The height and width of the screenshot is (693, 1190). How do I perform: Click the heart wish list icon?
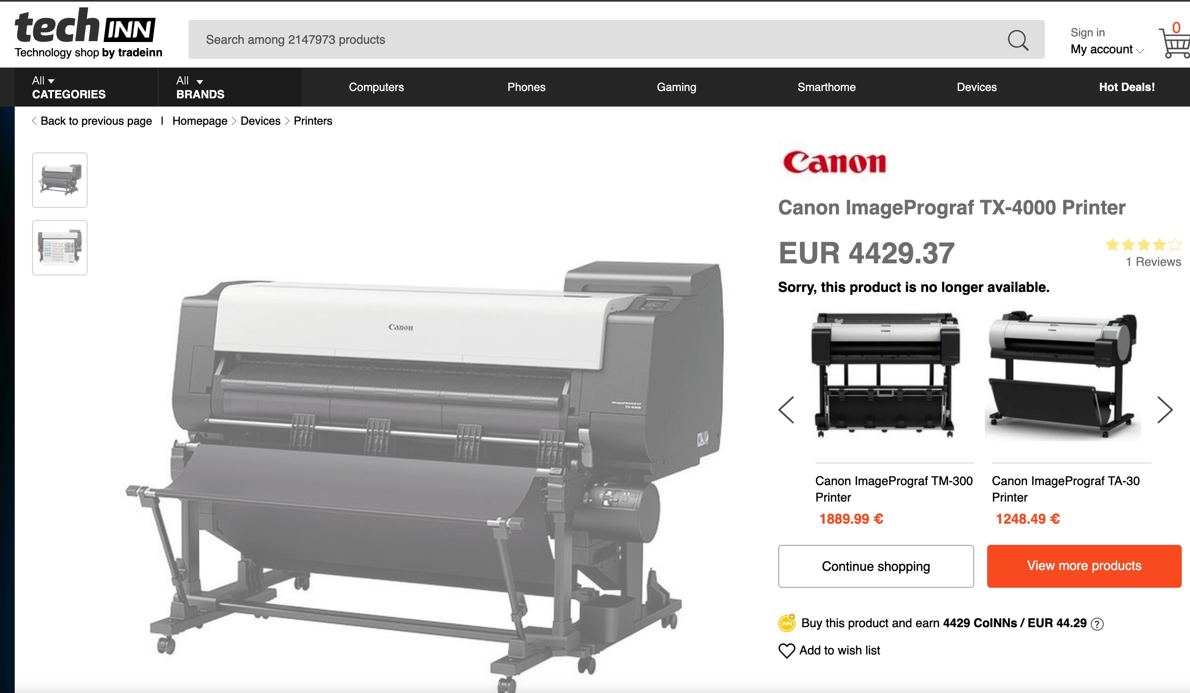pos(786,651)
